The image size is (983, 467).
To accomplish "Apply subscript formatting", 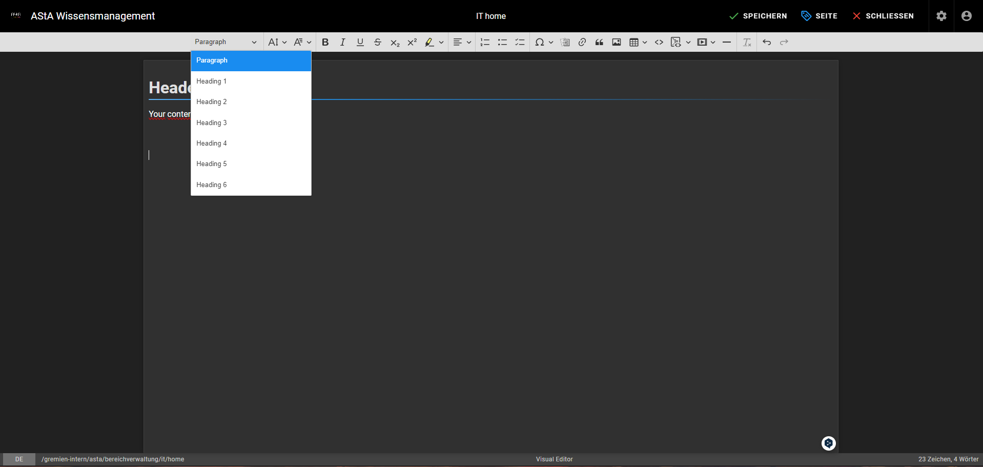I will pyautogui.click(x=395, y=42).
